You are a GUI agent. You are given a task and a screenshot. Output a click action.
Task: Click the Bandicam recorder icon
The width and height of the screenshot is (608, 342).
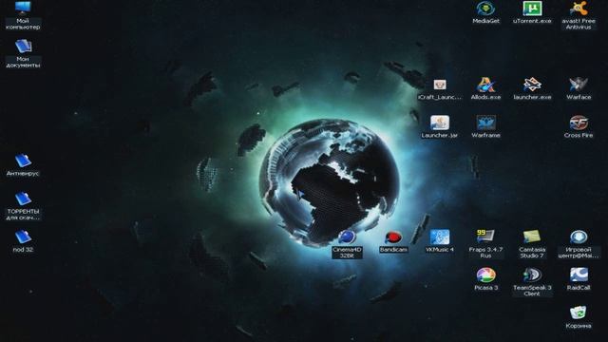point(393,237)
